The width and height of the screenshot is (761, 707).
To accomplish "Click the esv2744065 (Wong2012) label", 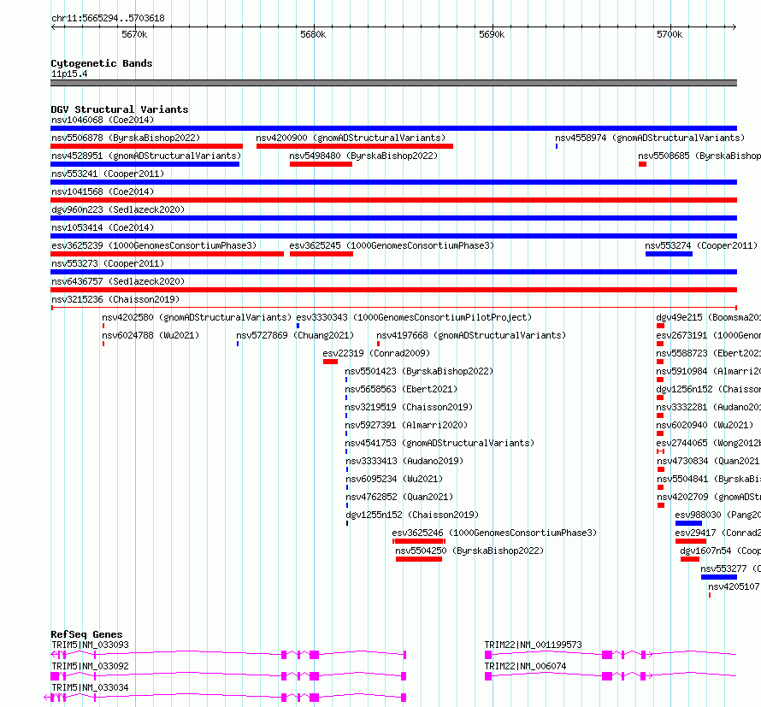I will 709,443.
